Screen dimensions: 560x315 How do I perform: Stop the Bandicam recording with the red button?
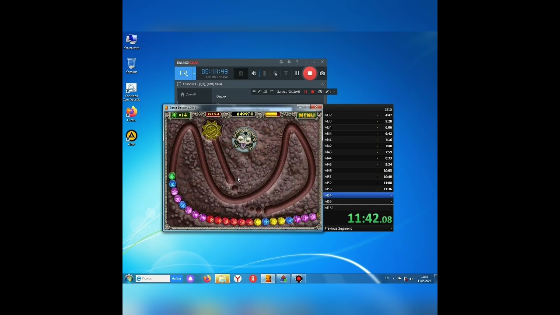point(310,73)
